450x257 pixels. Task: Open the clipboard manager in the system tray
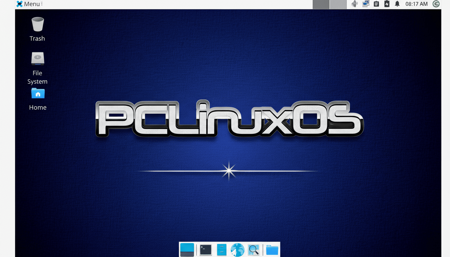click(376, 4)
